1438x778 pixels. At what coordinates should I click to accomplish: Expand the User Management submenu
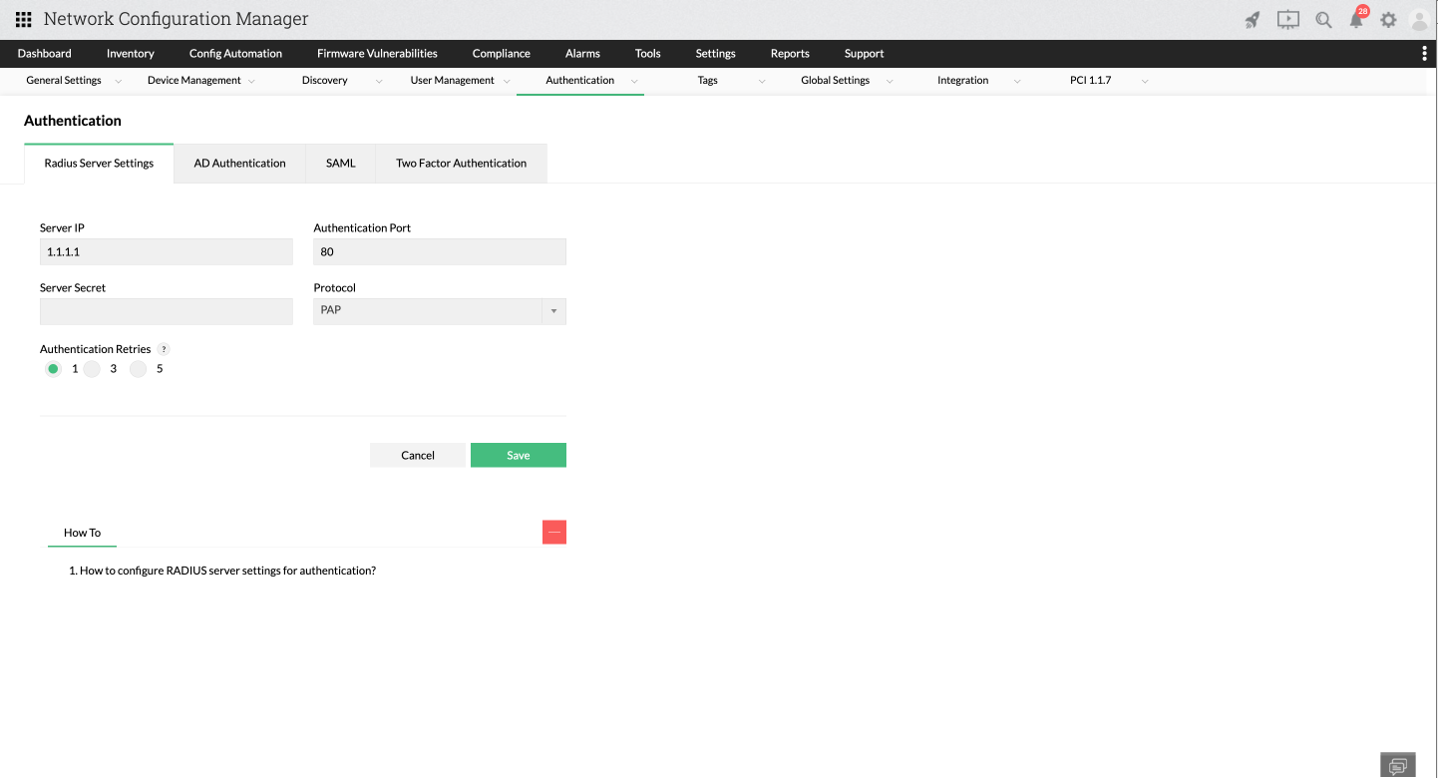507,81
